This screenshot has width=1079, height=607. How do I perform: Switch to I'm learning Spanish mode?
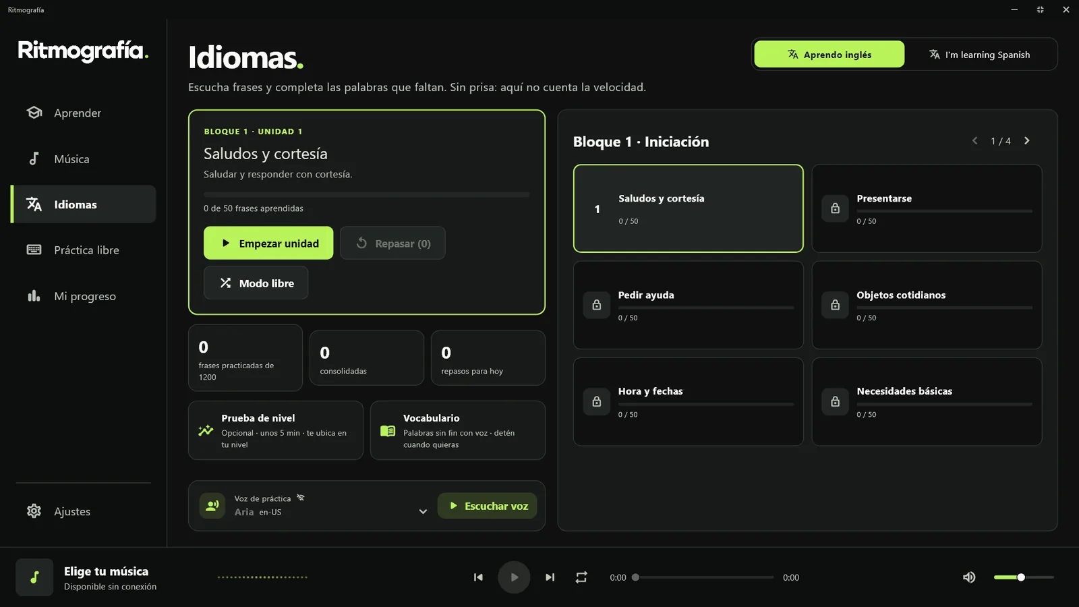[980, 55]
